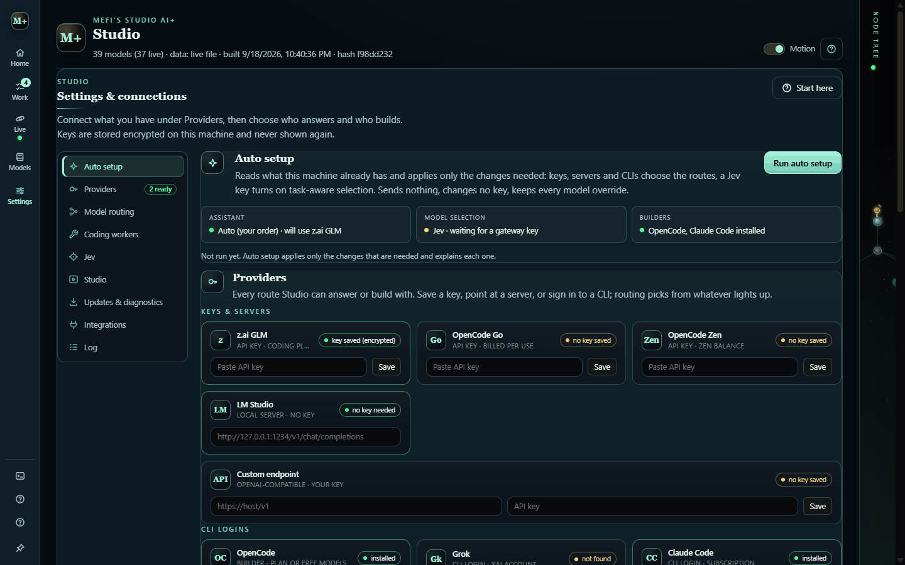Toggle the Motion switch

pos(774,49)
